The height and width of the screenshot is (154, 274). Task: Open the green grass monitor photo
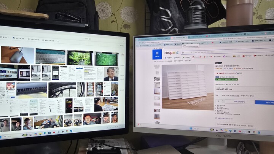click(x=107, y=59)
